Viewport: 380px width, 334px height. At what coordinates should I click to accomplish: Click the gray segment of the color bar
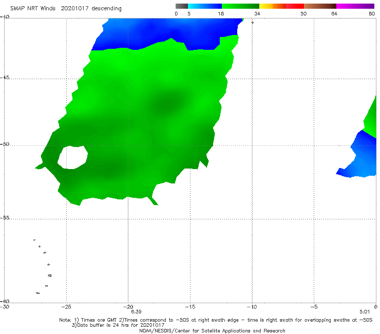pos(182,6)
